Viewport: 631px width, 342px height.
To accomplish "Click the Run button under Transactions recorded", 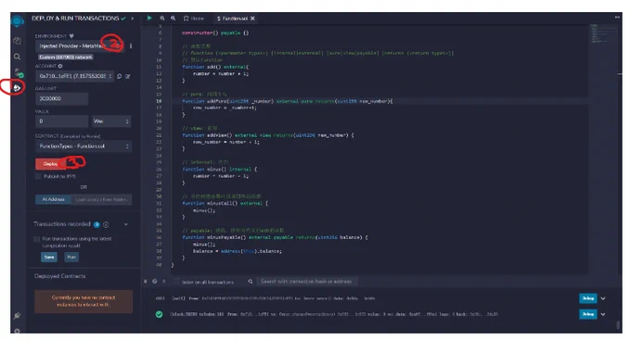I will [71, 257].
